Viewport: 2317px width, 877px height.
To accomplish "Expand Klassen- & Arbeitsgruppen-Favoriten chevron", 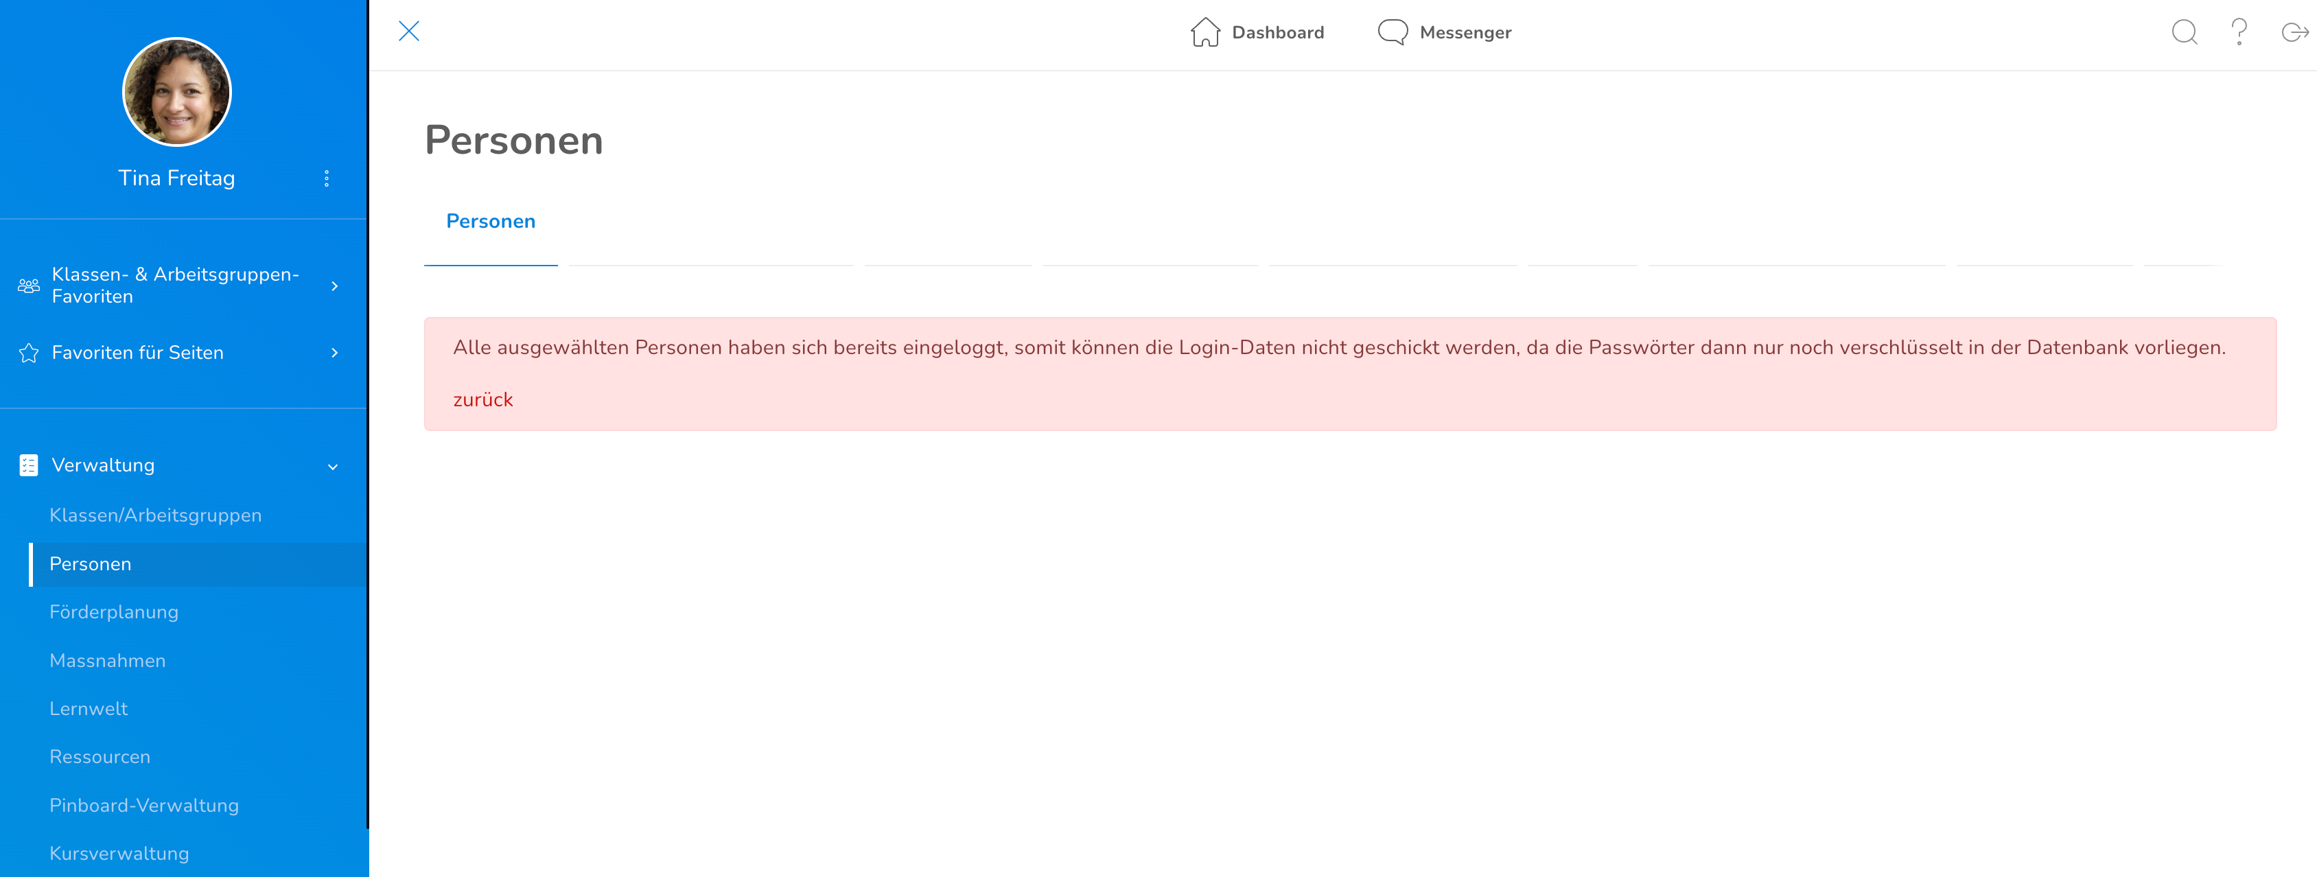I will coord(335,286).
